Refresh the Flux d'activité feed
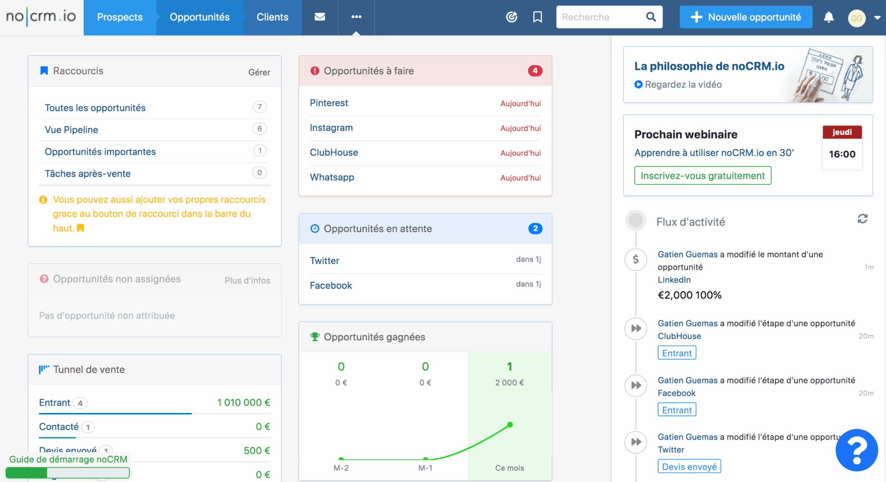886x482 pixels. (862, 219)
